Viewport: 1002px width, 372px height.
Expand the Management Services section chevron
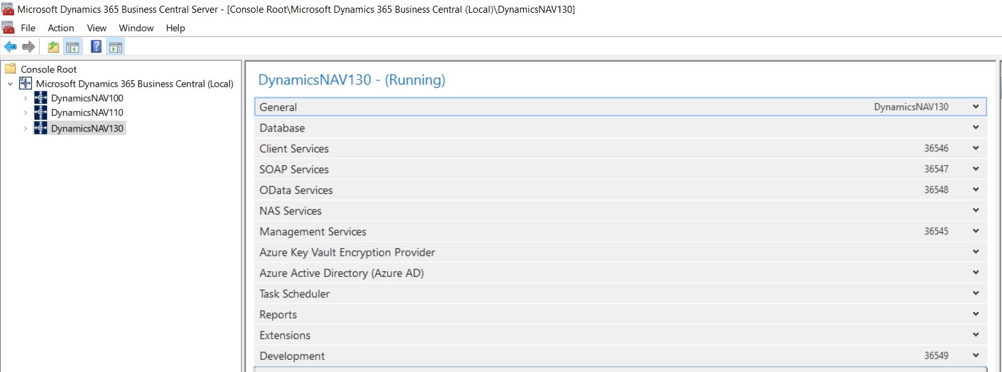(976, 231)
